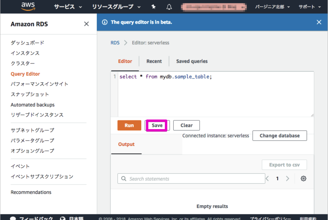Click the AWS logo to go home
Image resolution: width=328 pixels, height=220 pixels.
pos(28,6)
